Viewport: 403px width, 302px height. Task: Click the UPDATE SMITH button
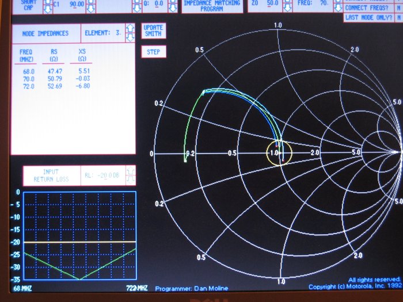pos(154,31)
